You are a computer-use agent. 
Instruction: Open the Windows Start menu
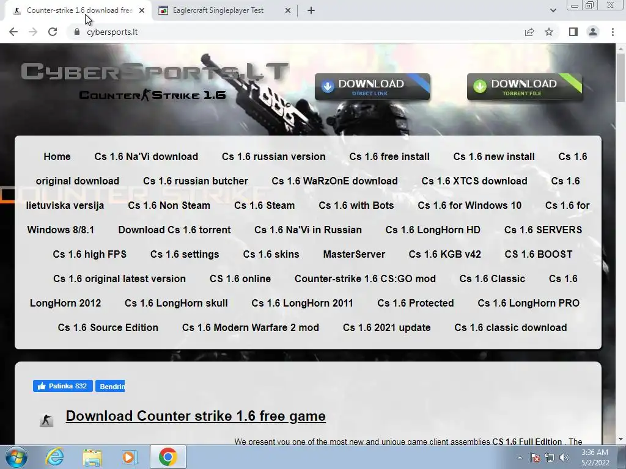pyautogui.click(x=17, y=457)
